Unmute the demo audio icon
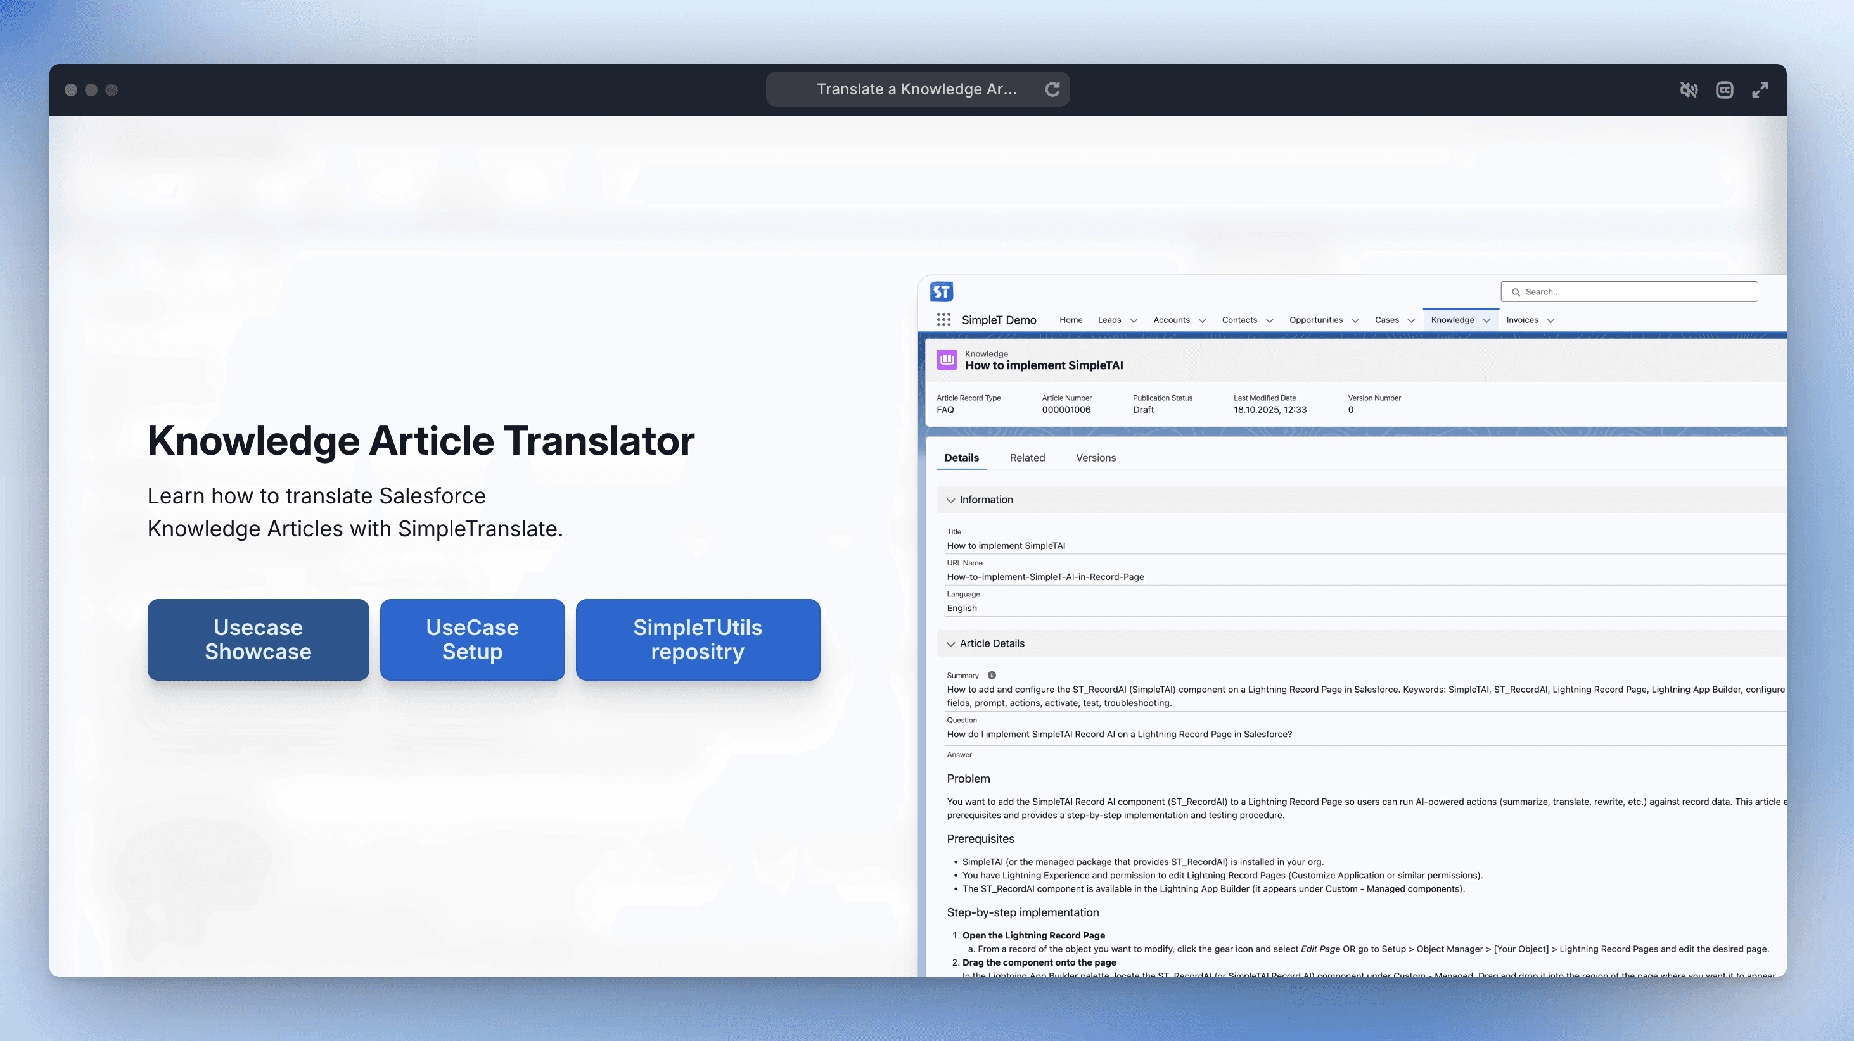The height and width of the screenshot is (1041, 1854). click(1689, 89)
